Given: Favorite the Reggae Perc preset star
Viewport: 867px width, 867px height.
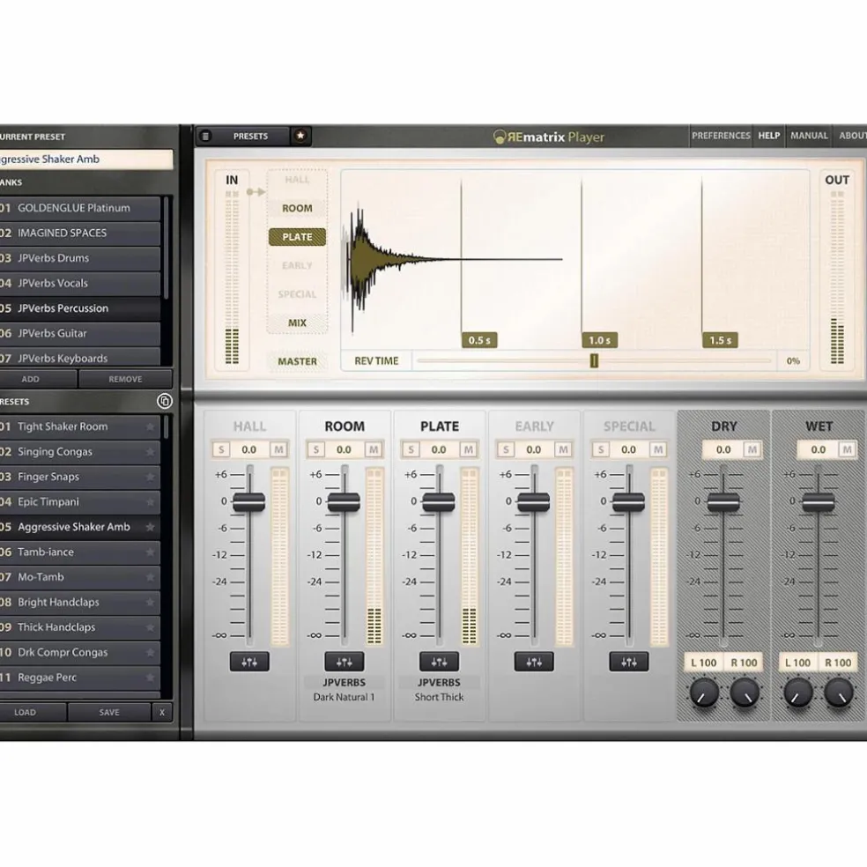Looking at the screenshot, I should tap(150, 678).
